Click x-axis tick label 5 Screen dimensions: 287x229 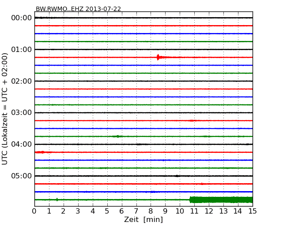click(x=107, y=211)
